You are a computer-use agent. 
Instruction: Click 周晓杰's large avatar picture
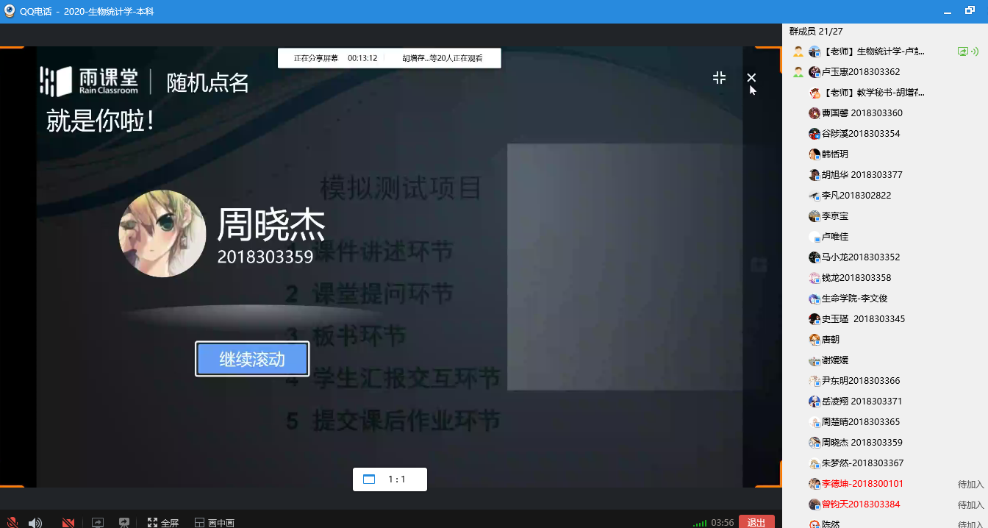coord(162,234)
